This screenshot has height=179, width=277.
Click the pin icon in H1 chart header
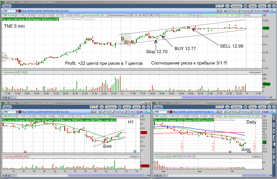(x=143, y=107)
